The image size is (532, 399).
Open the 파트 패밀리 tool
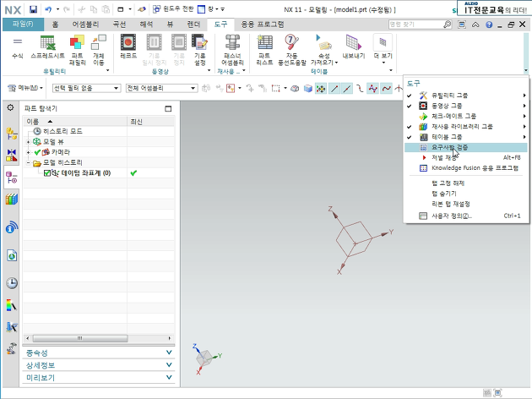point(77,50)
